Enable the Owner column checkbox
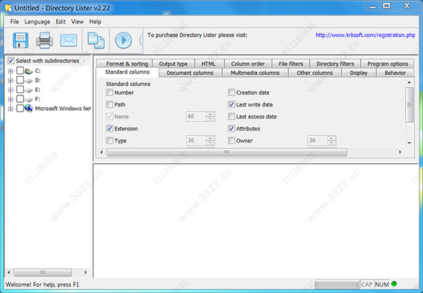Screen dimensions: 423x293 click(231, 140)
